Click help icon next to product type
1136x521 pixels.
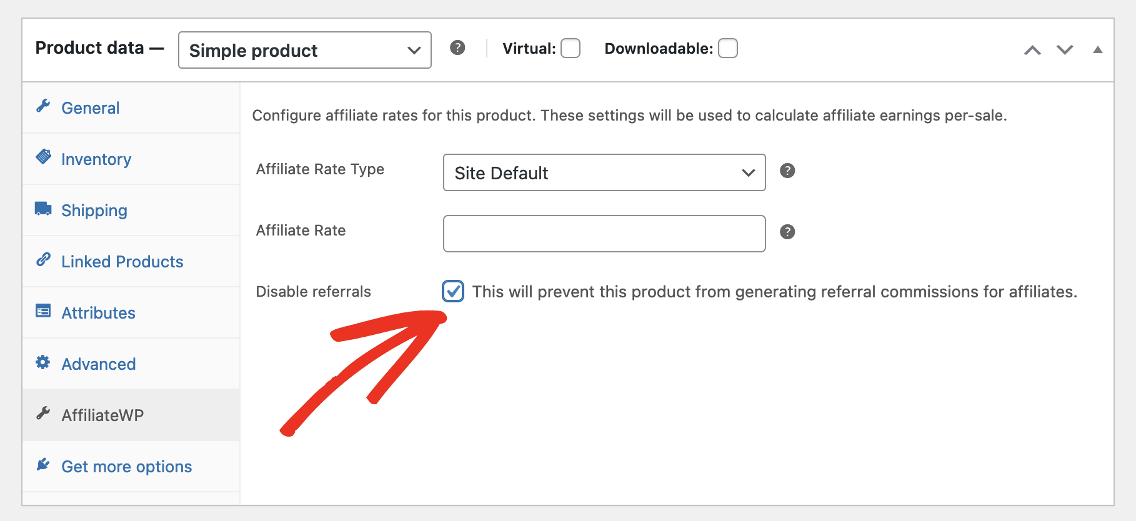[457, 47]
